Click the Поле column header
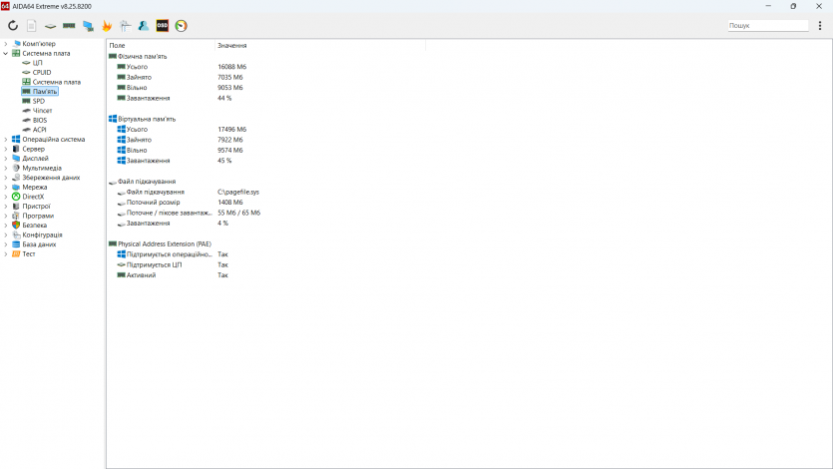The width and height of the screenshot is (833, 469). pos(118,46)
